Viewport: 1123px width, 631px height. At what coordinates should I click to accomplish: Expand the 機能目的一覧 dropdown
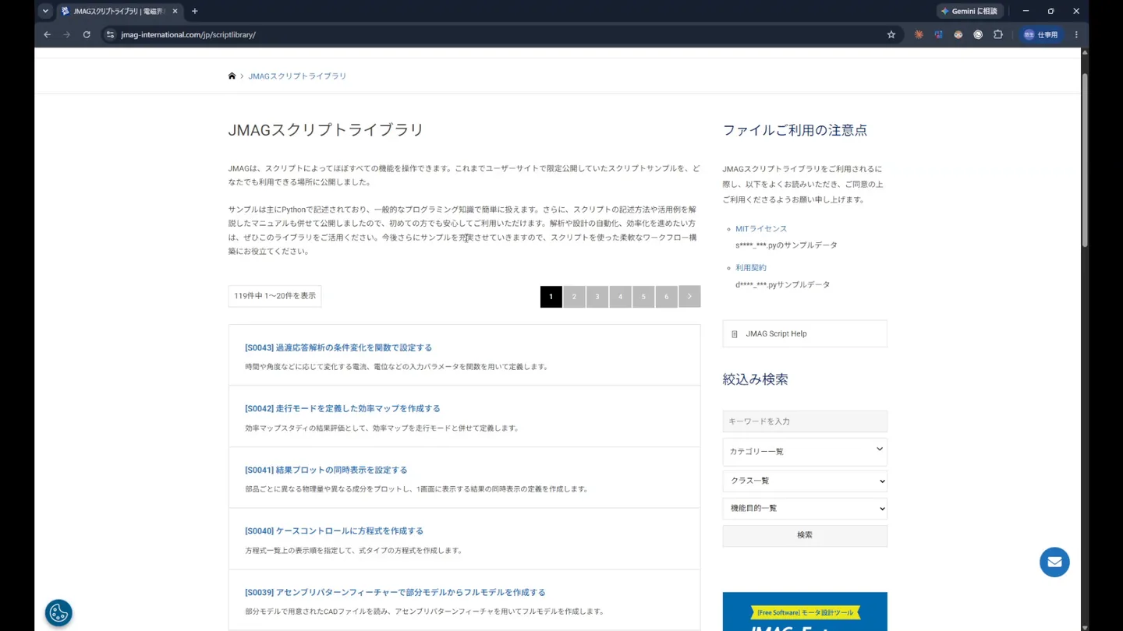tap(805, 509)
